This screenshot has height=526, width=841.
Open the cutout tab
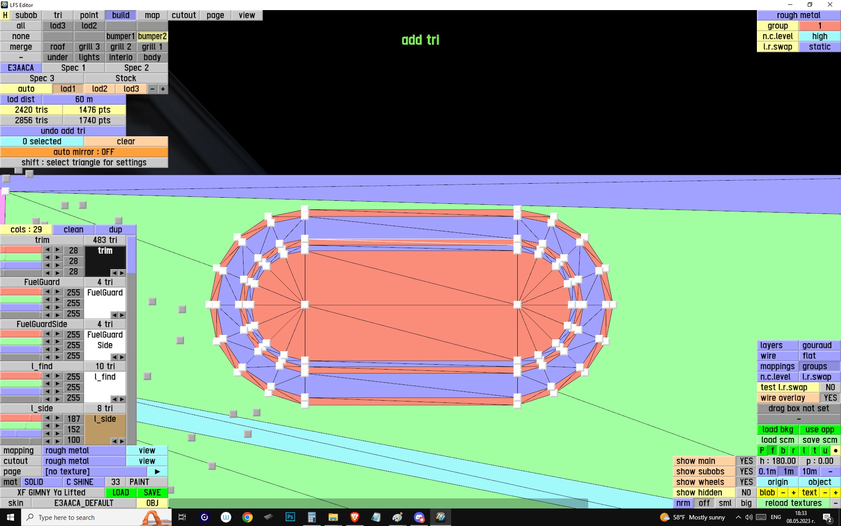(x=184, y=15)
